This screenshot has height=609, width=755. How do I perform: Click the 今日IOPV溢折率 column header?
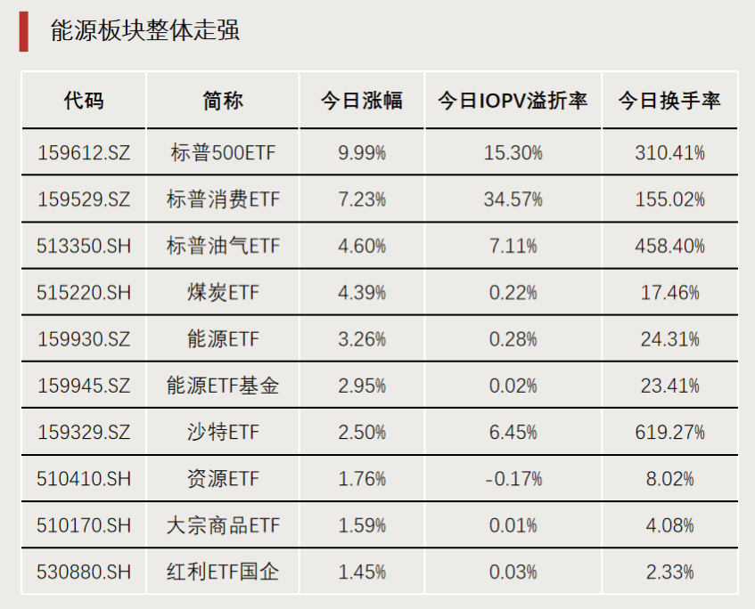[x=513, y=101]
